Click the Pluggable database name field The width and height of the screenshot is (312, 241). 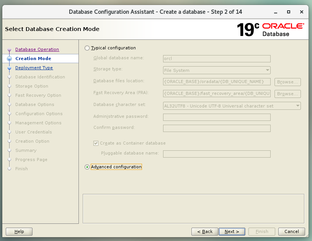pyautogui.click(x=217, y=154)
